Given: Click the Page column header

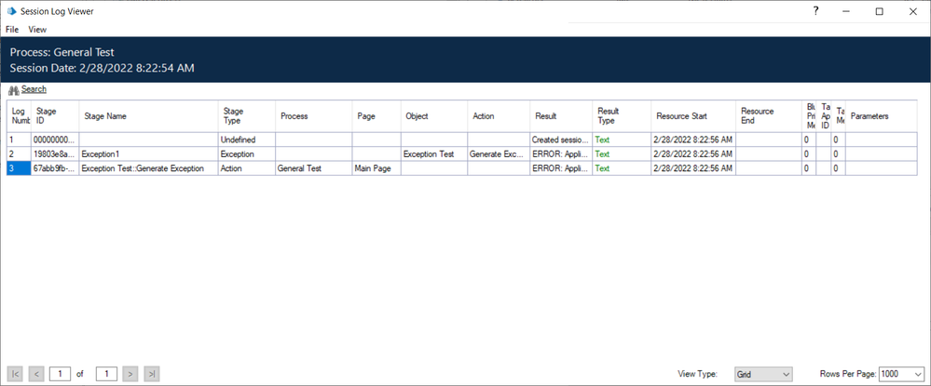Looking at the screenshot, I should click(377, 116).
